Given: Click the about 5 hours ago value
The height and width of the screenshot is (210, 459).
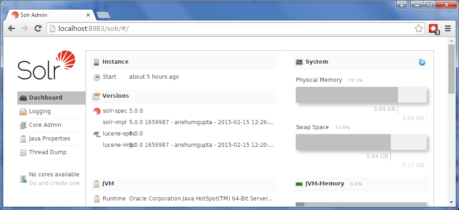Looking at the screenshot, I should pyautogui.click(x=154, y=77).
